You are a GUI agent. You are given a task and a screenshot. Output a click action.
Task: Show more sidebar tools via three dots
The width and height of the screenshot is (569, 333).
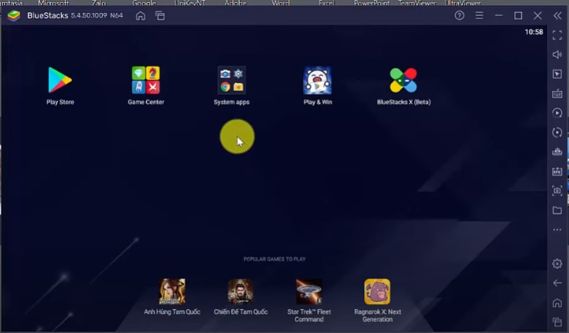tap(557, 230)
